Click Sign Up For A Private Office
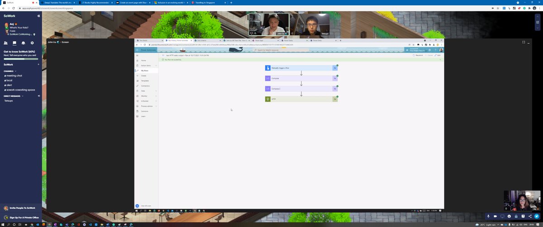The image size is (543, 227). [x=20, y=218]
